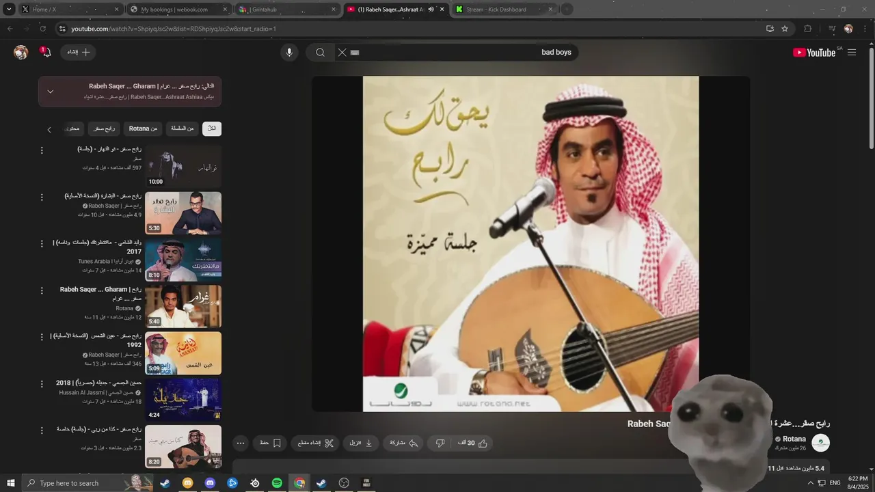Open the YouTube account avatar menu

tap(21, 53)
